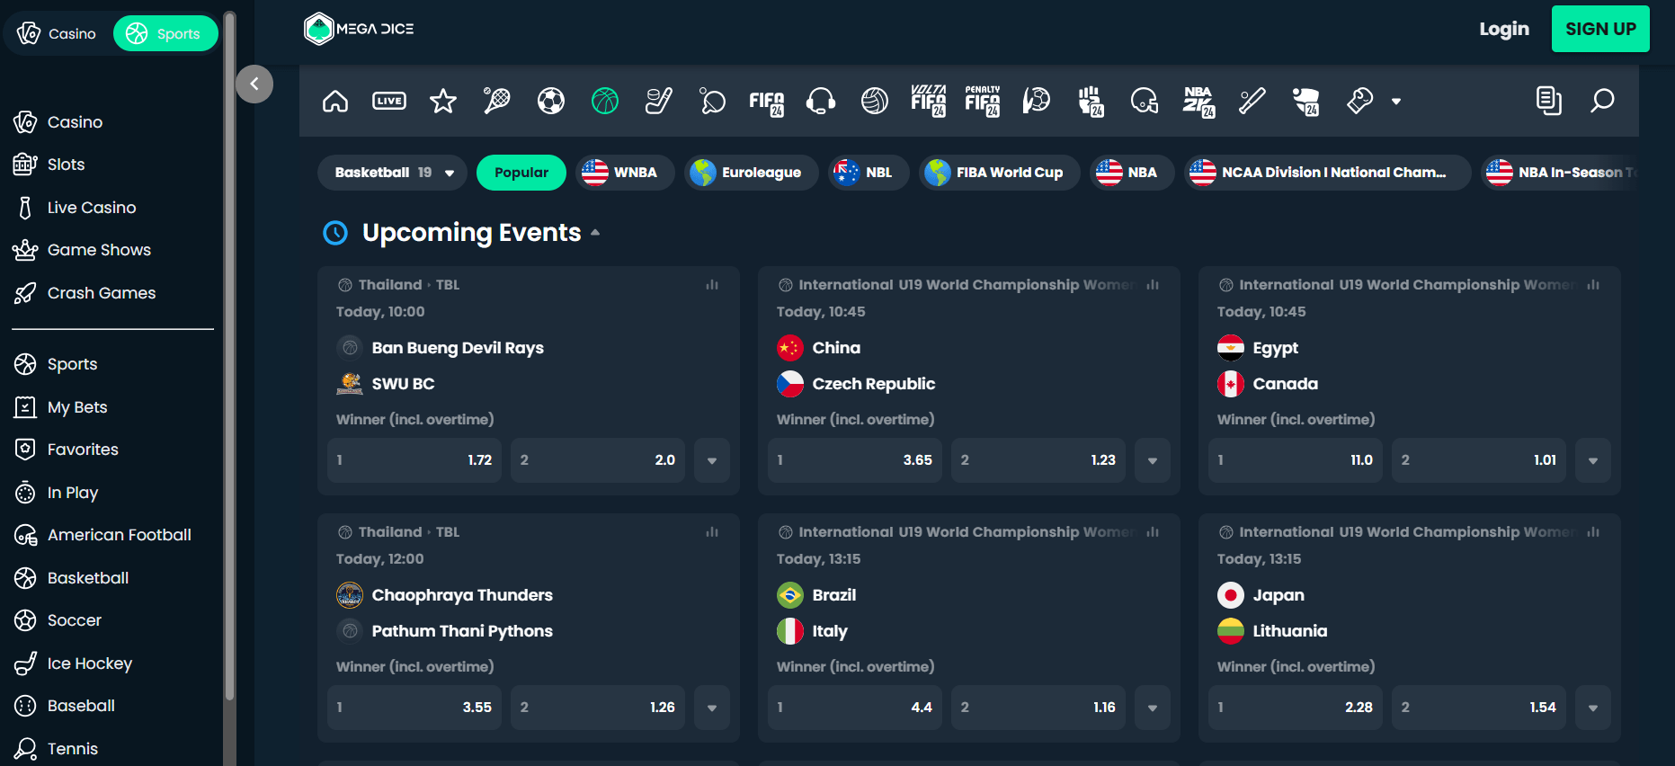Screen dimensions: 1675x766
Task: Open the Volta FIFA 24 icon
Action: click(x=929, y=101)
